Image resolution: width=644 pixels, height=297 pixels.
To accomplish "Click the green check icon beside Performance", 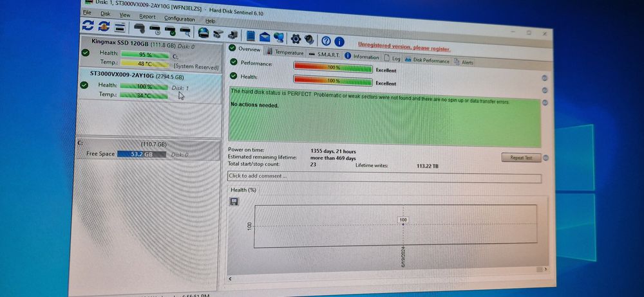I will point(234,62).
